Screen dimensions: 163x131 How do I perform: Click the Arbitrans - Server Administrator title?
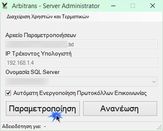56,6
